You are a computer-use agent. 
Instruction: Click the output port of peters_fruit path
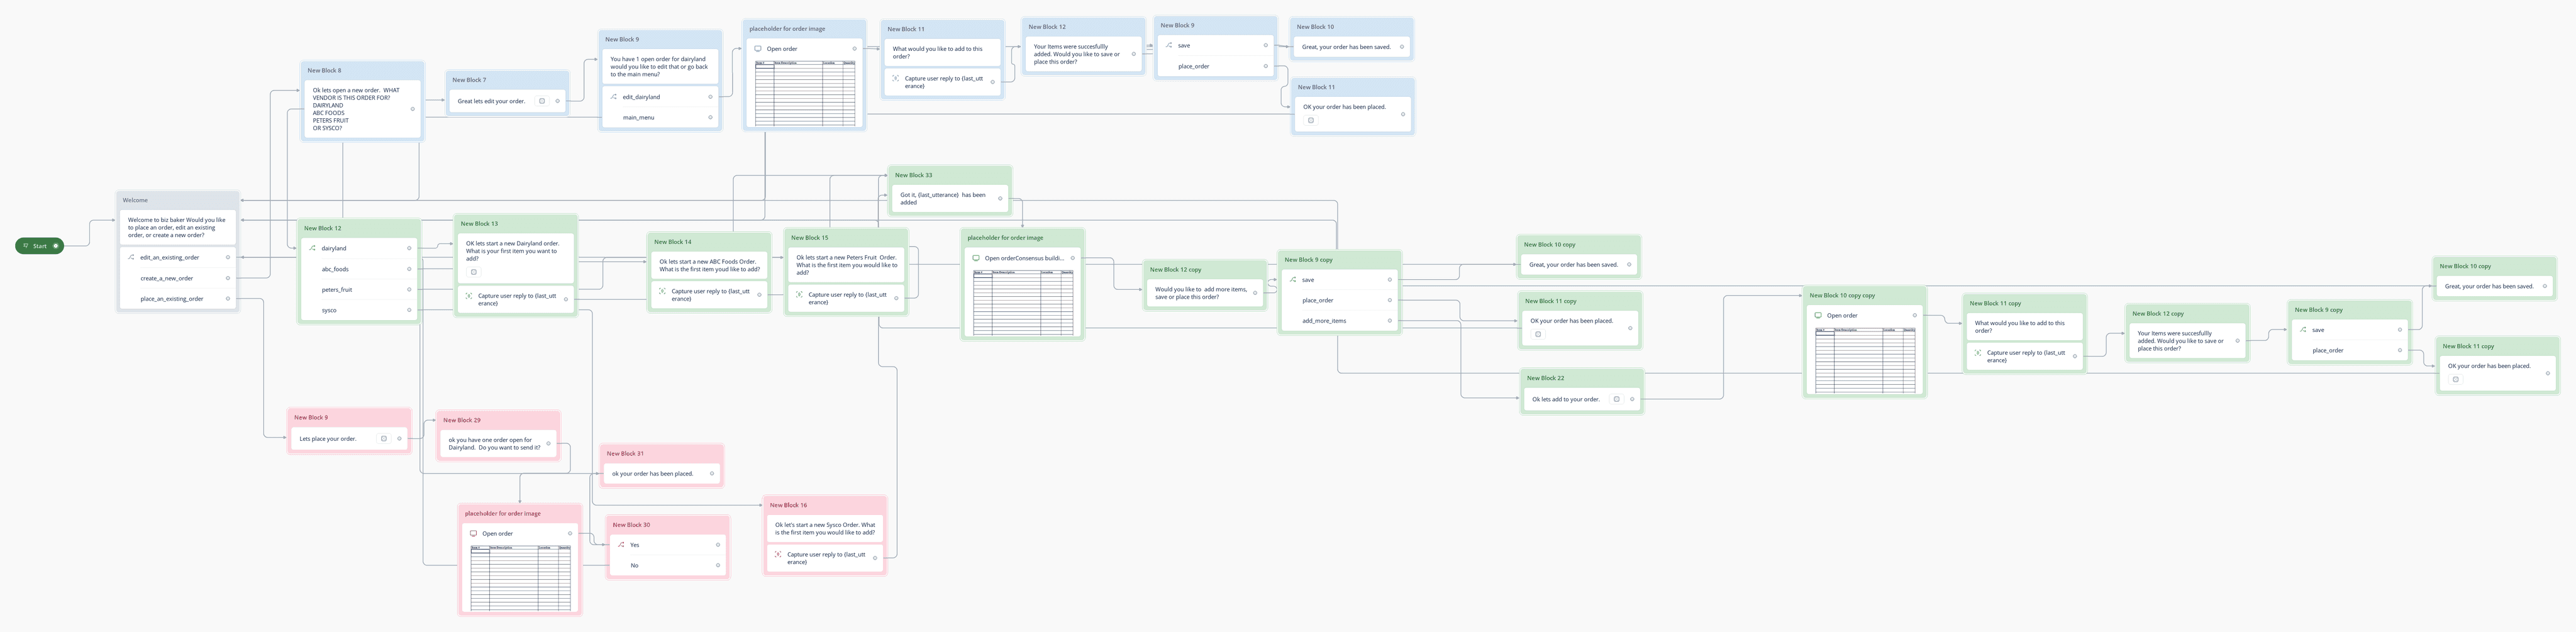tap(409, 289)
